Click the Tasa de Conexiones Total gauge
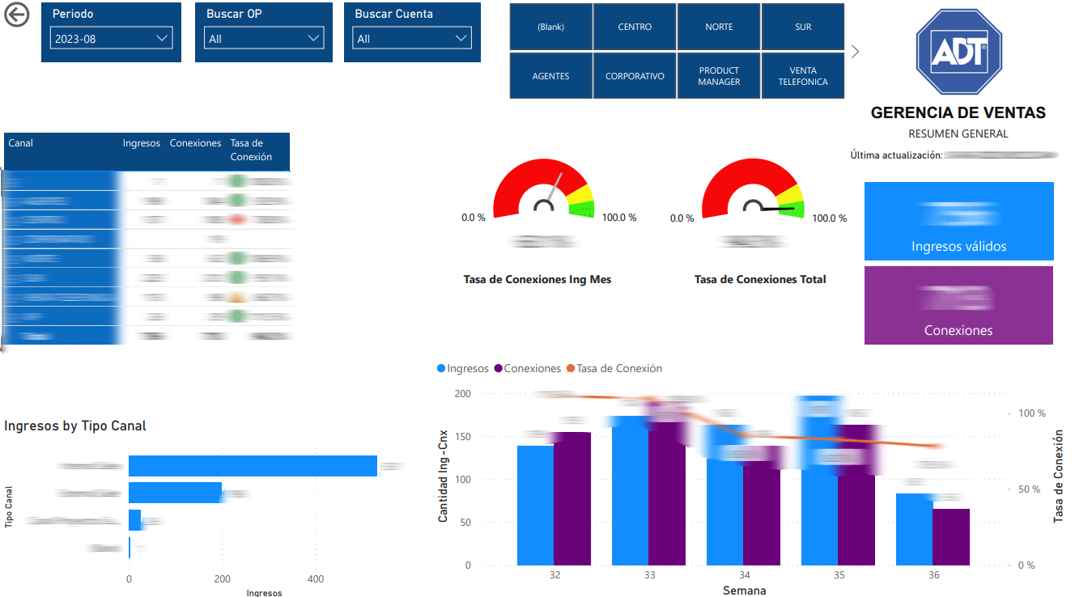 753,188
